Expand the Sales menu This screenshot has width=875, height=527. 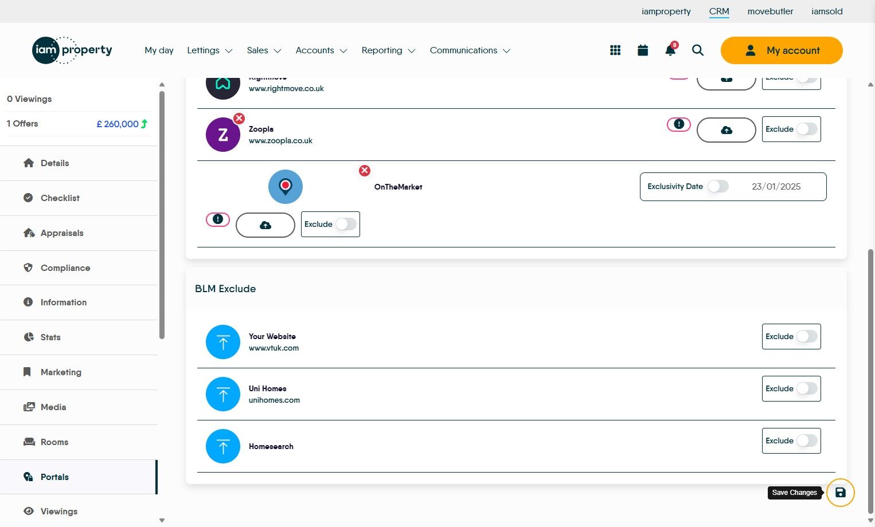coord(264,50)
